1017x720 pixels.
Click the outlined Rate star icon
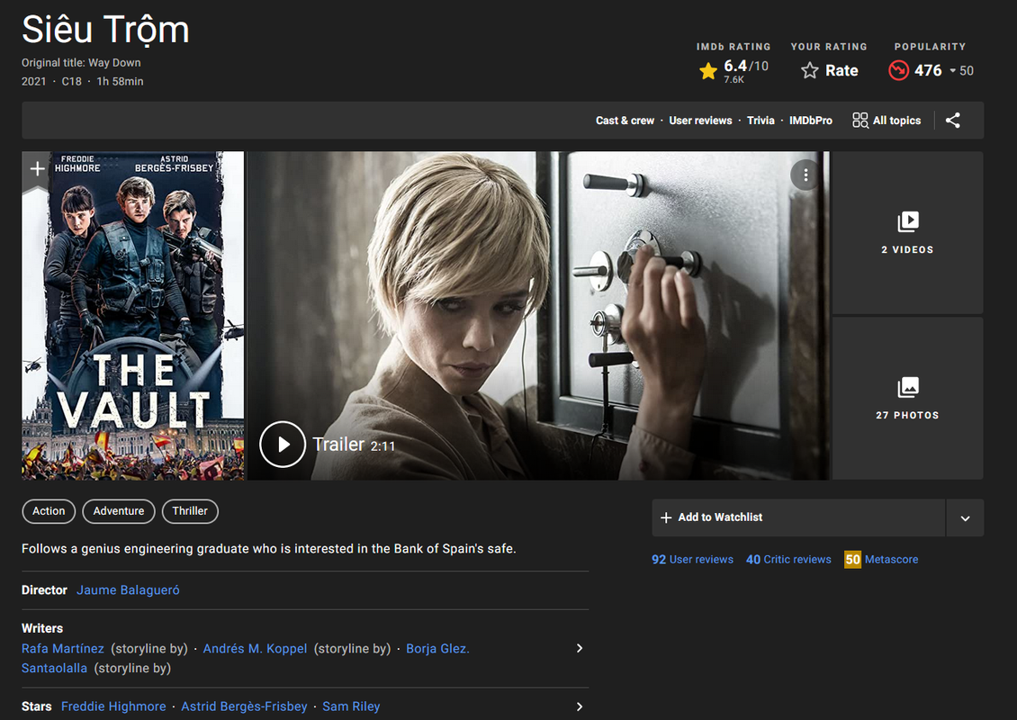click(809, 70)
